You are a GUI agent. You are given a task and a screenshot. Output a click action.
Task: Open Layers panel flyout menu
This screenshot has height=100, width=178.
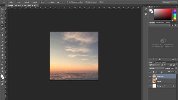point(177,62)
